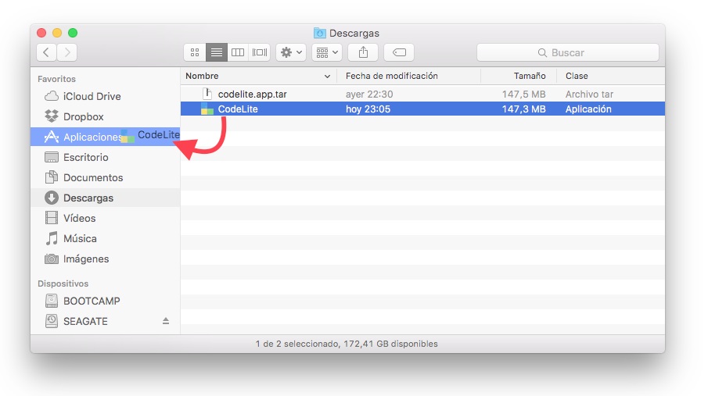
Task: Select Aplicaciones in the sidebar
Action: (x=105, y=137)
